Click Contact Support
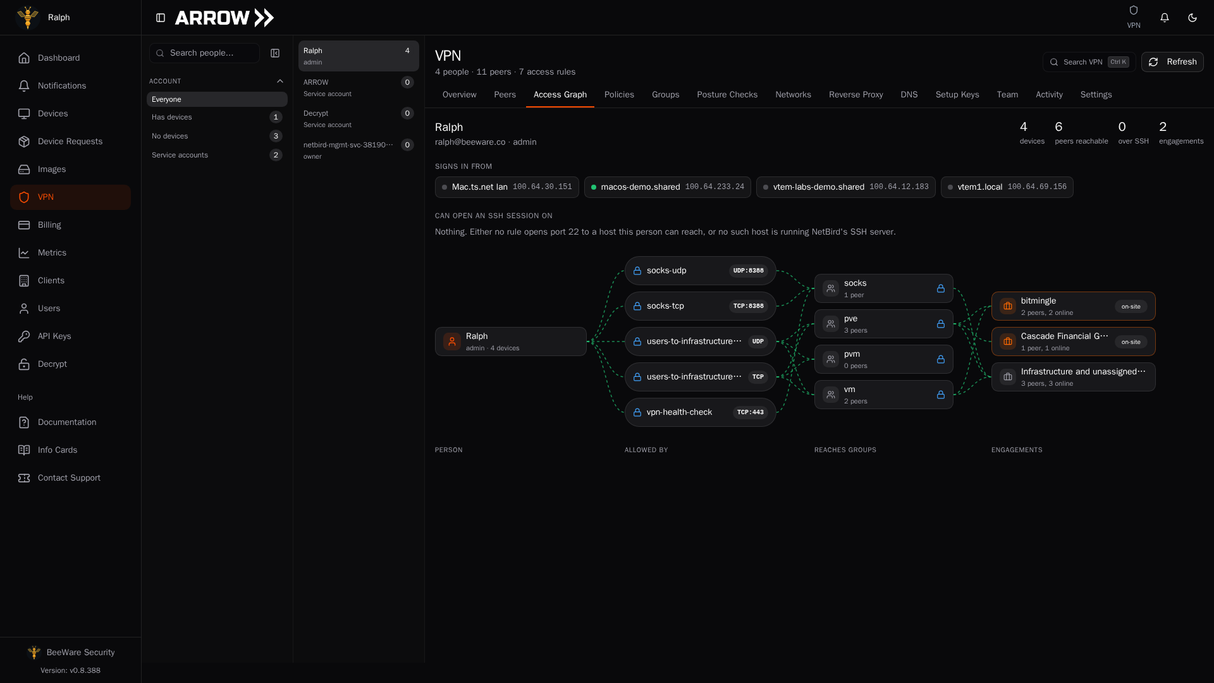This screenshot has height=683, width=1214. [70, 478]
